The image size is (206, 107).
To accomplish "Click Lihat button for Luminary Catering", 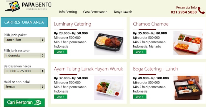I will tap(61, 52).
